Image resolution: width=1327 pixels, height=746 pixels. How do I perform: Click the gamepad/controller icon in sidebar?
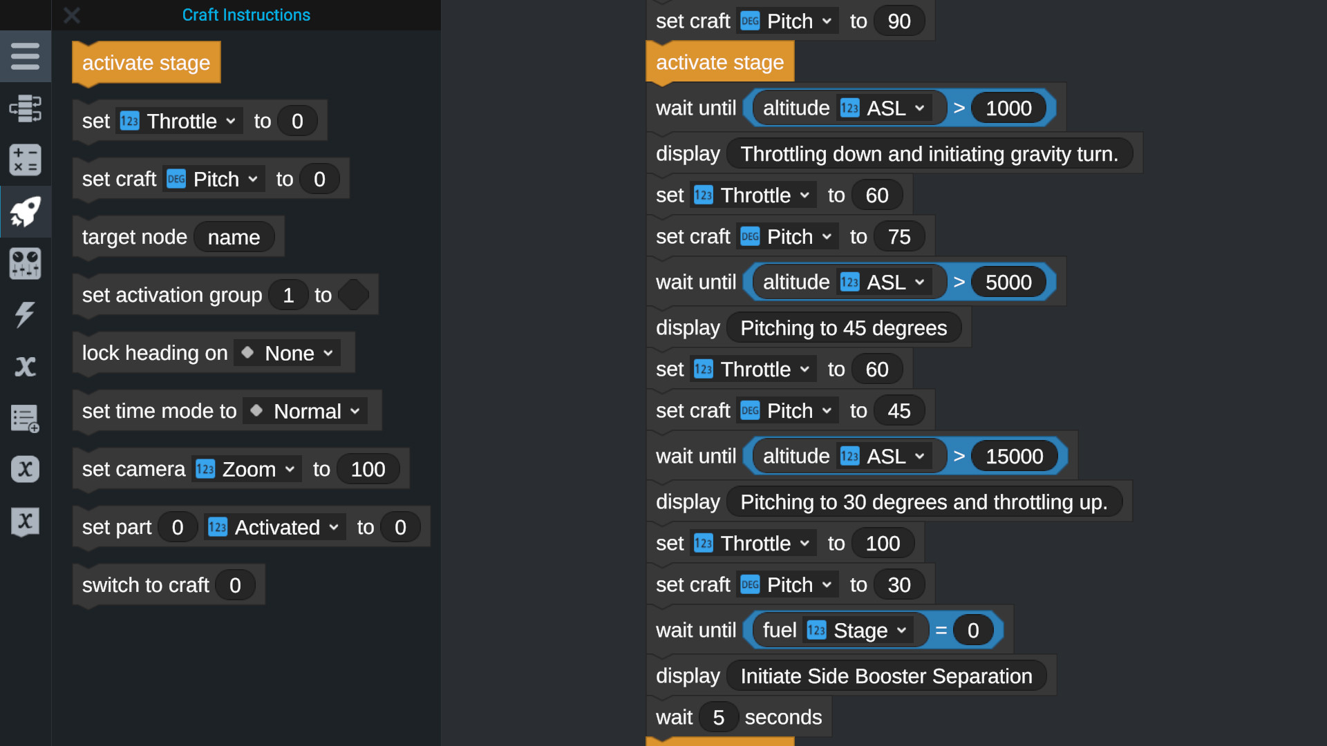coord(25,263)
